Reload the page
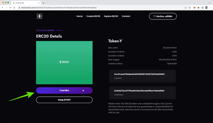This screenshot has height=123, width=213. 11,8
